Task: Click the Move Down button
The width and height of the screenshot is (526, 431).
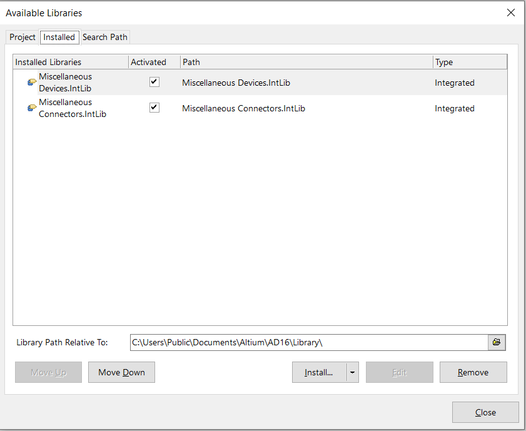Action: [121, 372]
